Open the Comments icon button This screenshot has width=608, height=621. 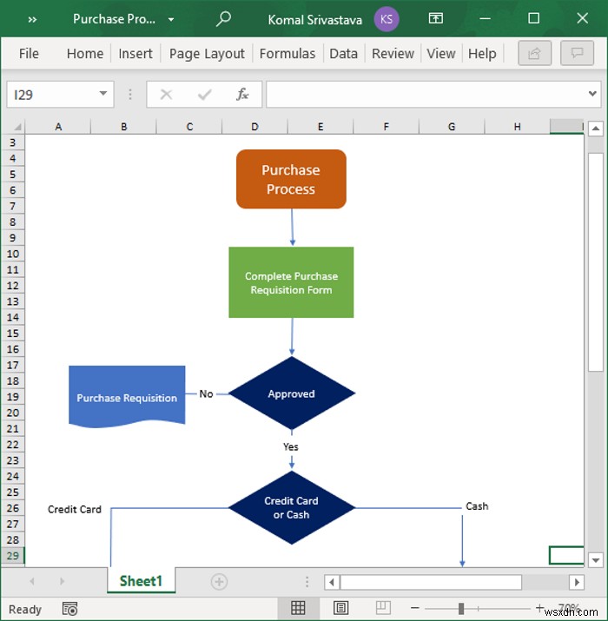click(x=577, y=53)
